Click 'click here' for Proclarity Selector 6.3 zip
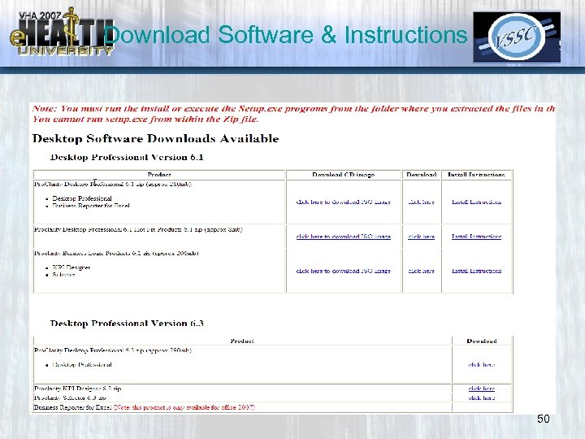 coord(482,398)
